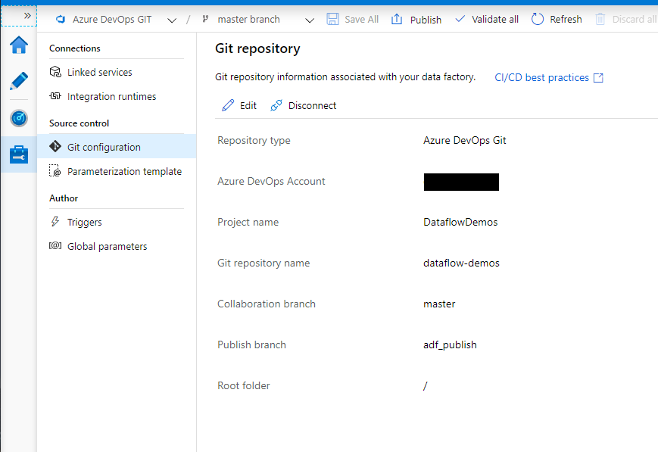Open the Monitor gauge hub
Image resolution: width=658 pixels, height=452 pixels.
pos(19,118)
